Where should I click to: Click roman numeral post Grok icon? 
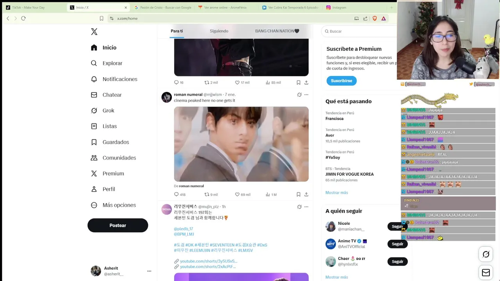click(x=299, y=94)
